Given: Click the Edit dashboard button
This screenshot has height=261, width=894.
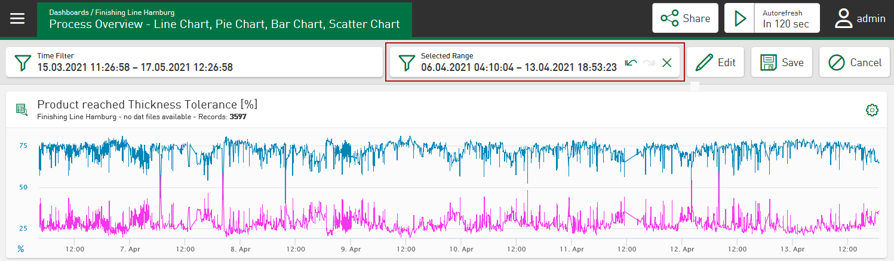Looking at the screenshot, I should pyautogui.click(x=715, y=63).
